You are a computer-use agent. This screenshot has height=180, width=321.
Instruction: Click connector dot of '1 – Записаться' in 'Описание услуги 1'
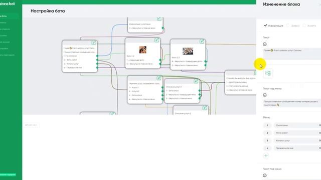(200, 90)
